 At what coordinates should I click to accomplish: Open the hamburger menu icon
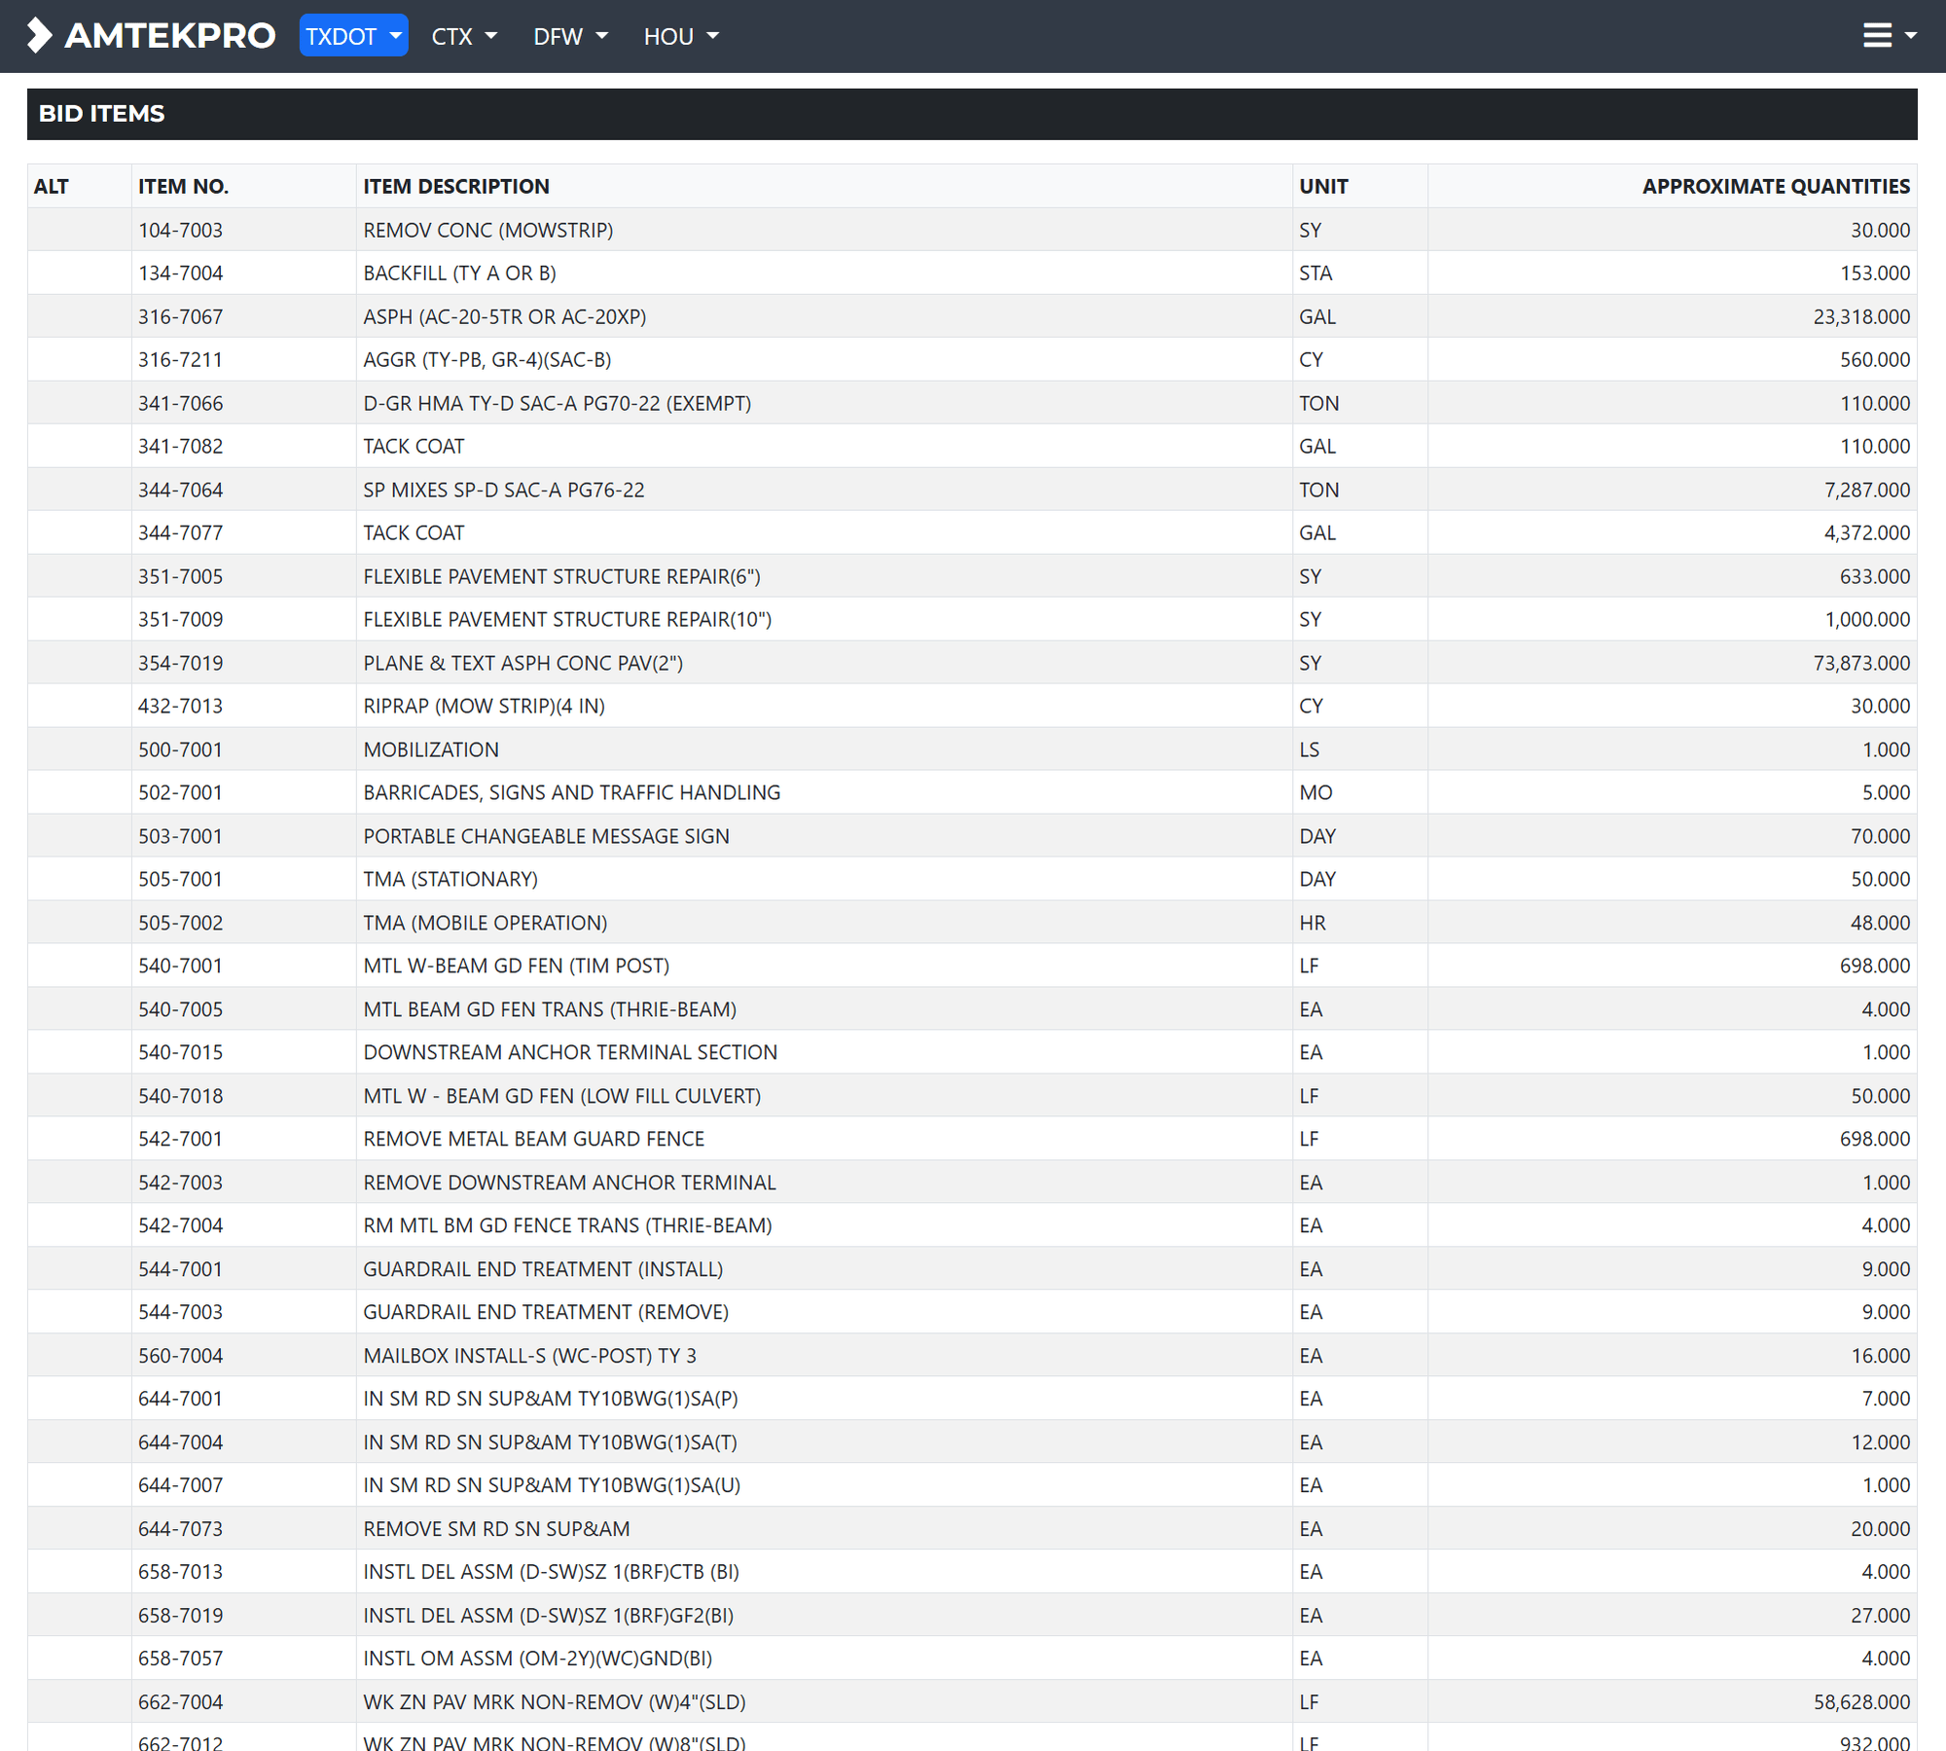(x=1877, y=36)
